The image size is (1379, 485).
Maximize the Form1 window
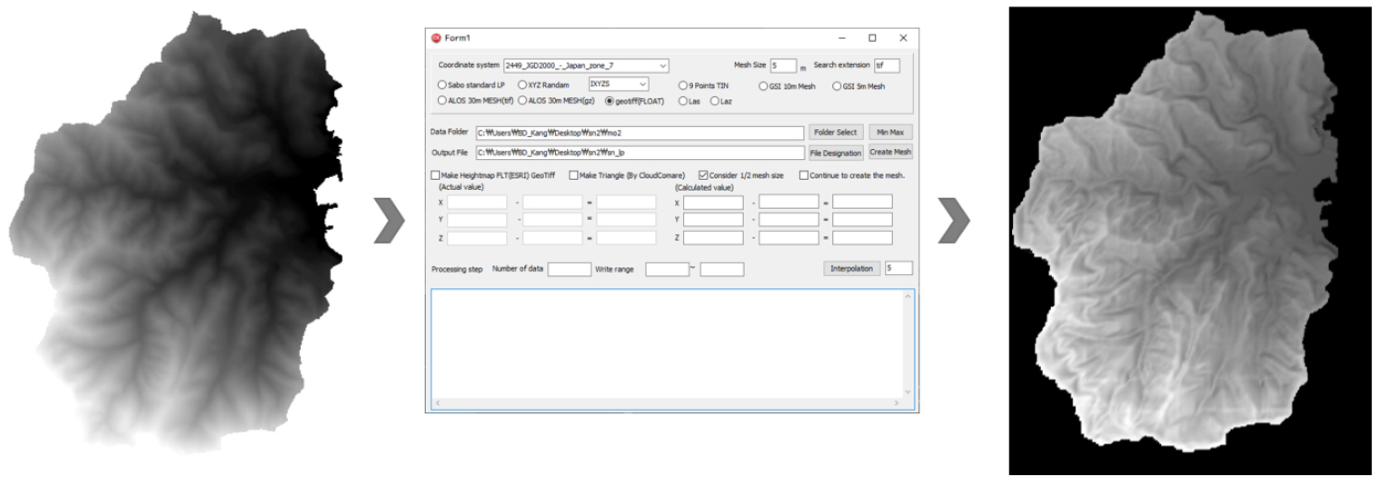pyautogui.click(x=872, y=38)
